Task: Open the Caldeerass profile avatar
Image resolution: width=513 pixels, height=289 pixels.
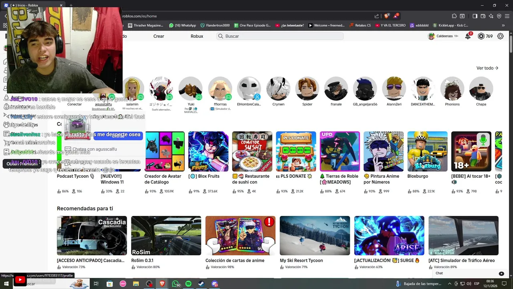Action: coord(431,36)
